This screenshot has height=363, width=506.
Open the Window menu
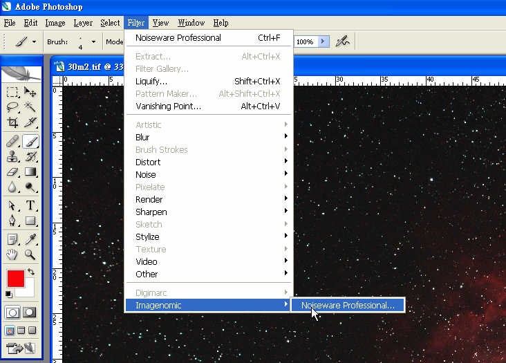[191, 23]
